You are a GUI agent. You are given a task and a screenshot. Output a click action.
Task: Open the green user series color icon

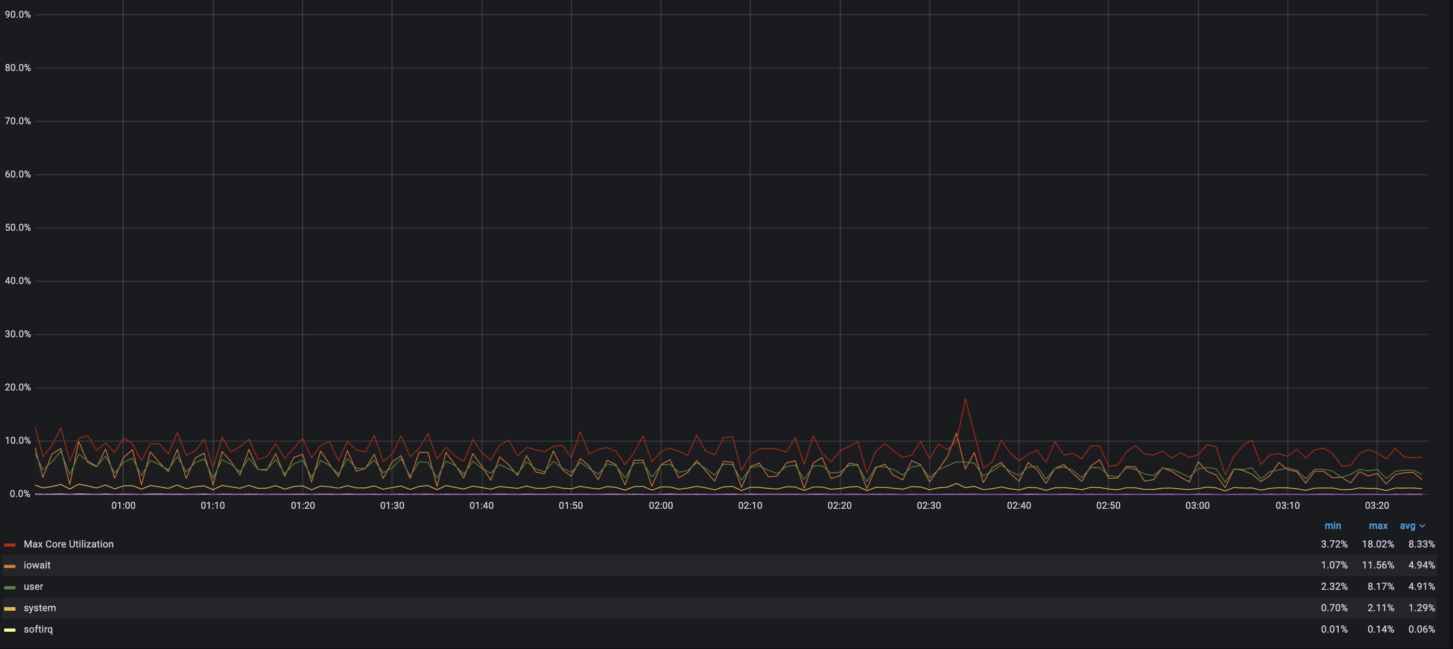[x=10, y=588]
